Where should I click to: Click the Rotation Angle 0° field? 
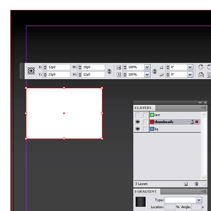[x=179, y=67]
